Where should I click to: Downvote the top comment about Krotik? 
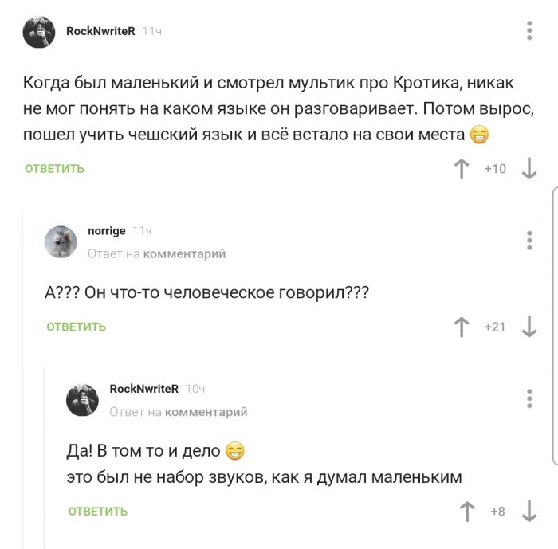(529, 169)
